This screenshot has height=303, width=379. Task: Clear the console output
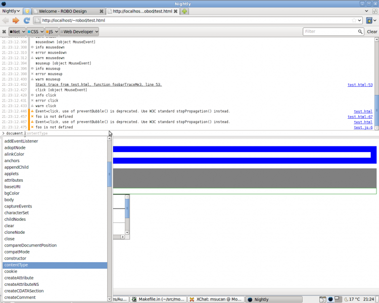372,32
